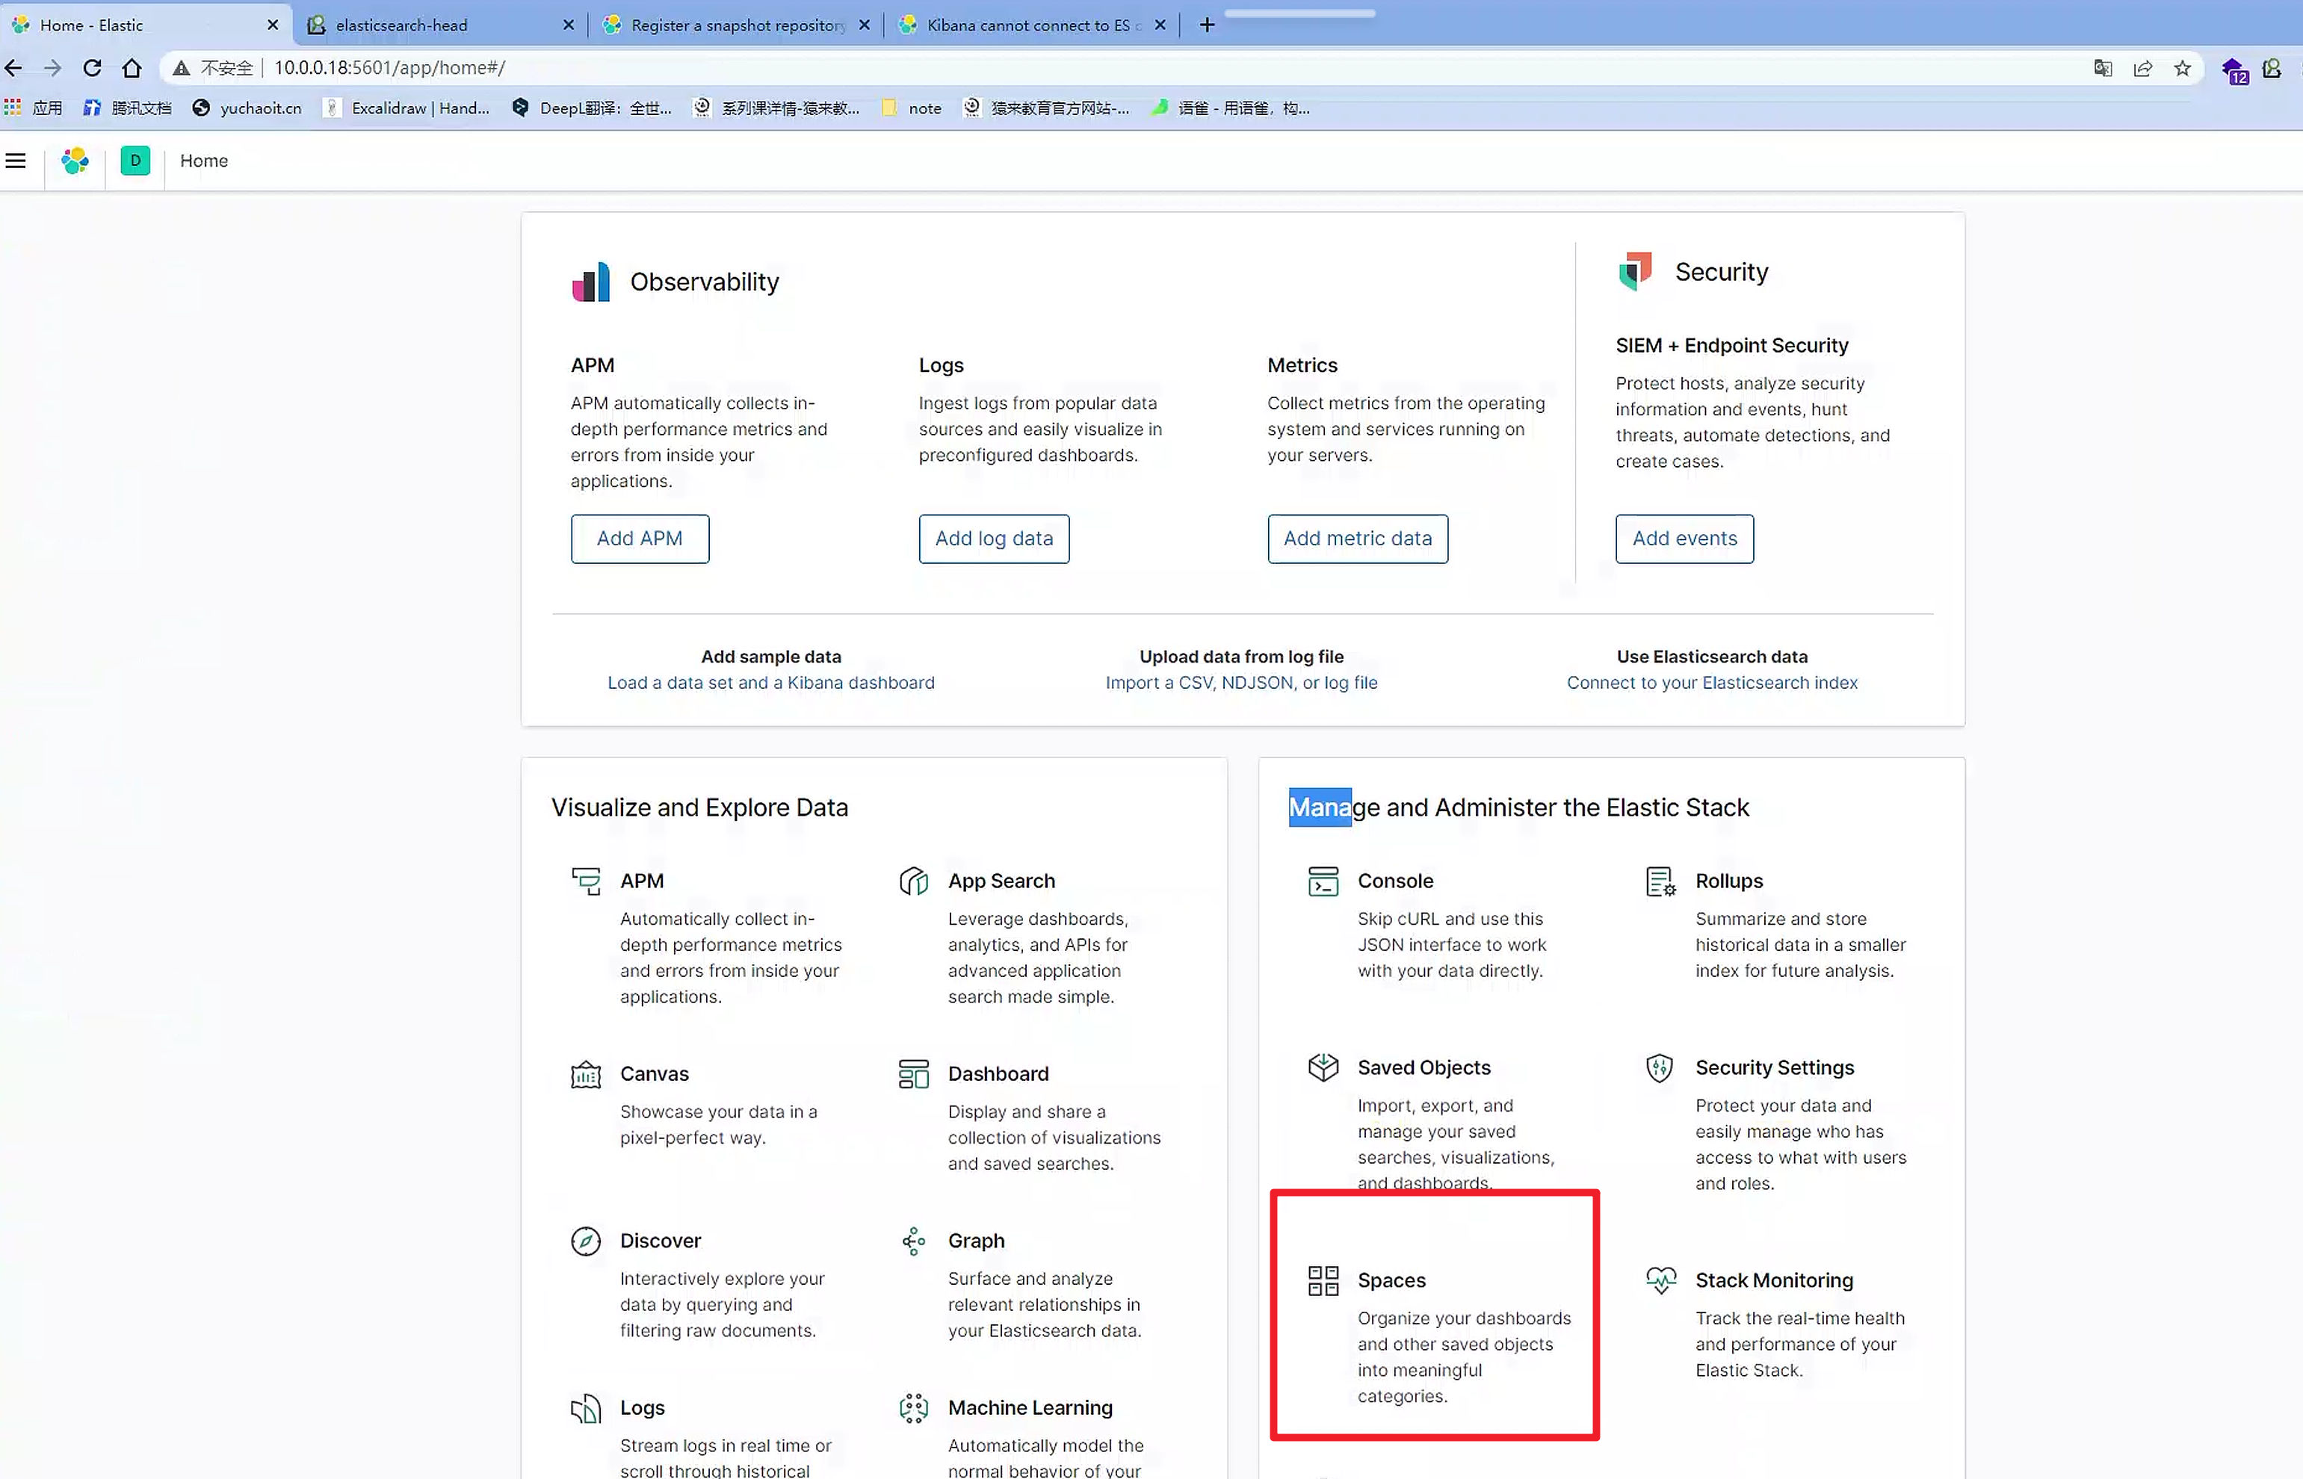
Task: Bookmark this page with star icon
Action: tap(2182, 68)
